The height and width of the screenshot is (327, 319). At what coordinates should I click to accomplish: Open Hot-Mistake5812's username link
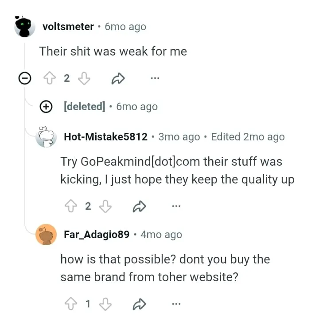(105, 137)
